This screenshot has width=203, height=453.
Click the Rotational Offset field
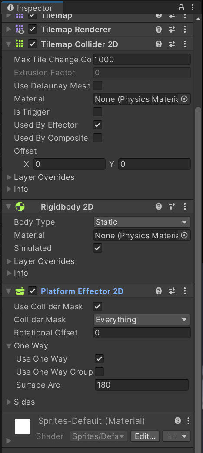click(142, 332)
